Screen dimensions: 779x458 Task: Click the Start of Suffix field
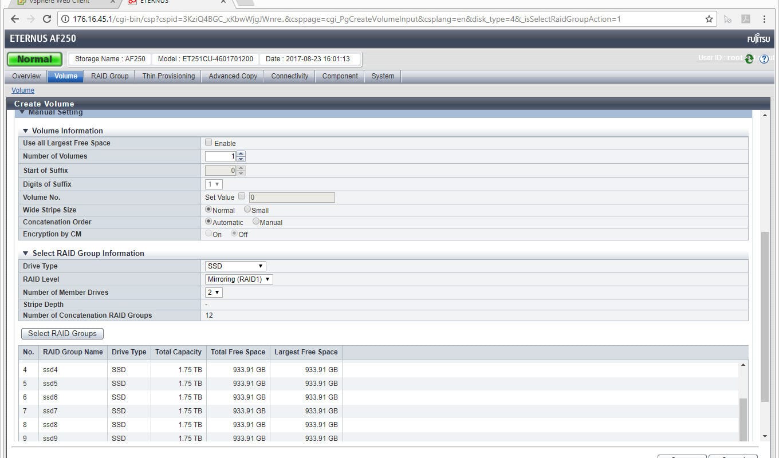(x=221, y=171)
